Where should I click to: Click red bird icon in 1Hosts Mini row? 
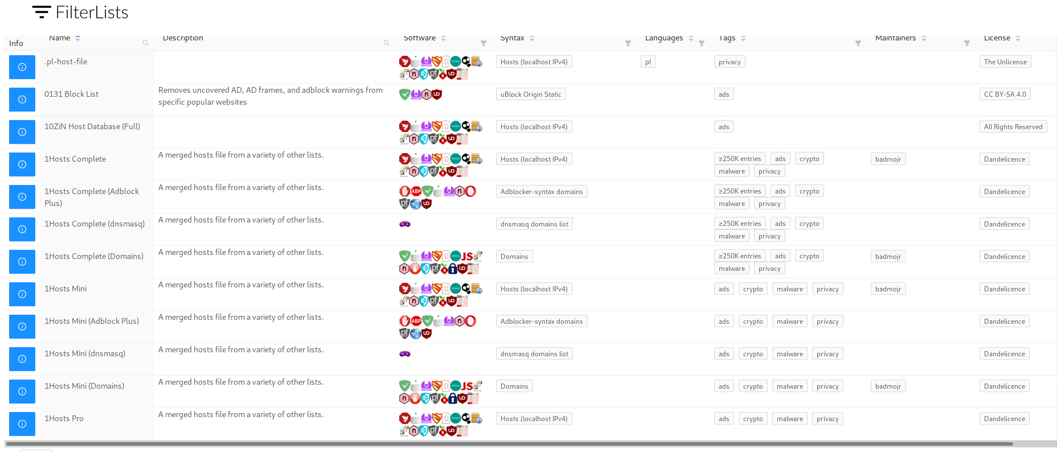point(404,289)
